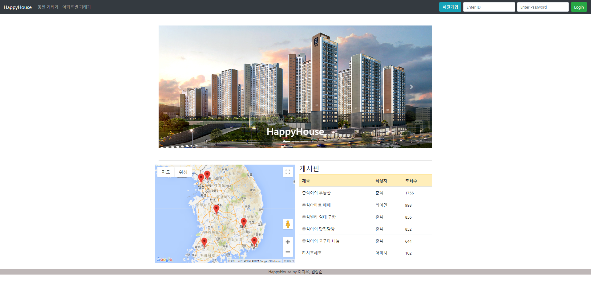Open the map in fullscreen mode
591x281 pixels.
click(288, 172)
